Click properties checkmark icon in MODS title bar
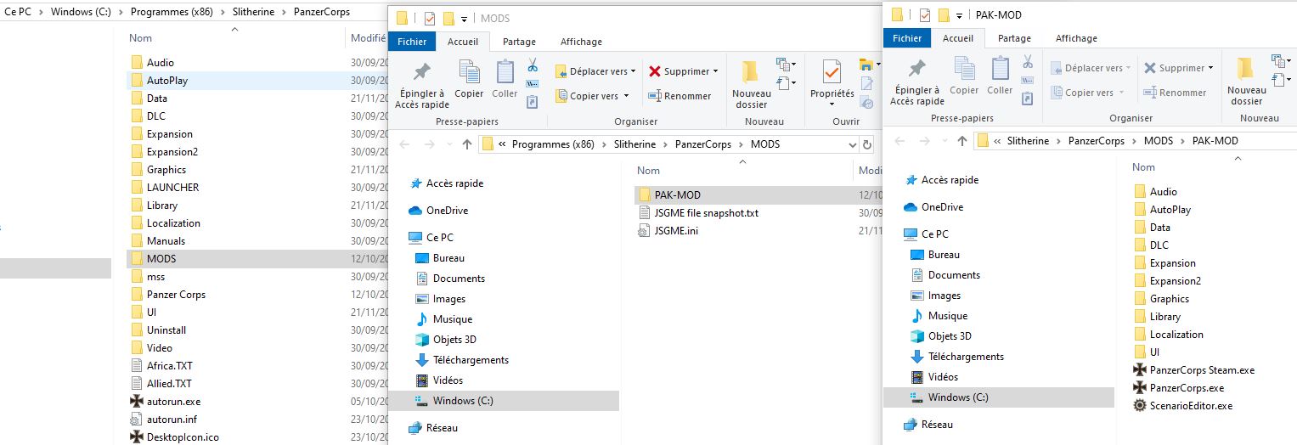 click(430, 18)
